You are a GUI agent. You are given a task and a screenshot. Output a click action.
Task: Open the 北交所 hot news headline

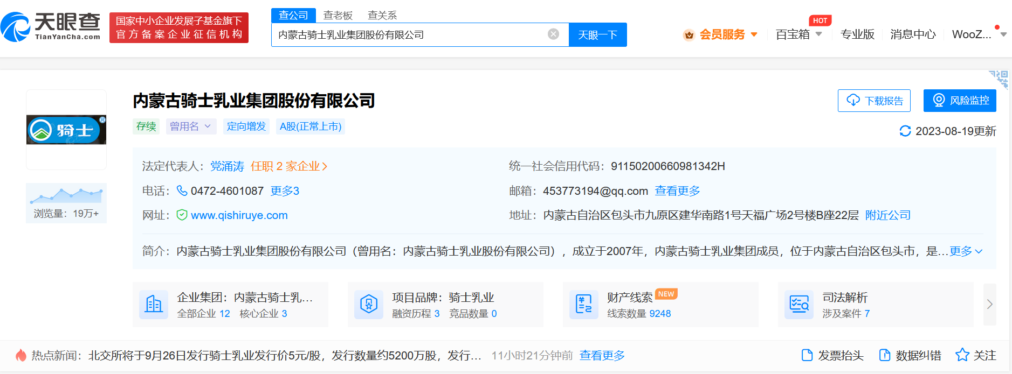coord(285,356)
